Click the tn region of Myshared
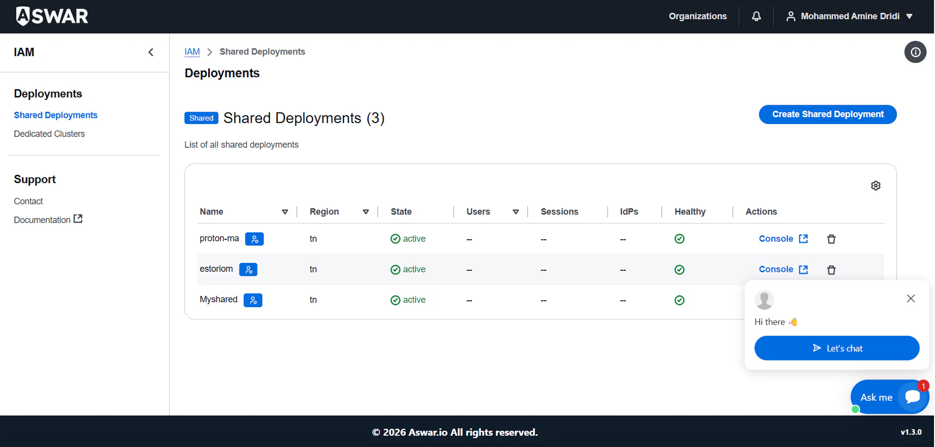Screen dimensions: 935x447 (x=313, y=300)
